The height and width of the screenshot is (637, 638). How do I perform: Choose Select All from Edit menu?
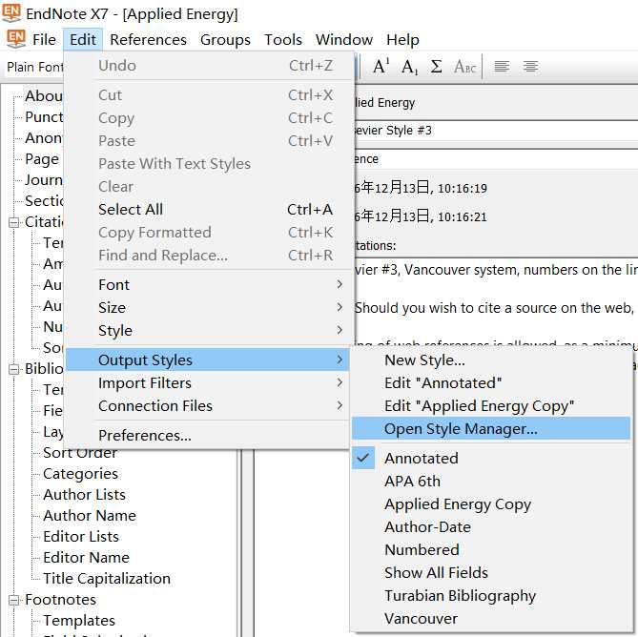tap(208, 210)
